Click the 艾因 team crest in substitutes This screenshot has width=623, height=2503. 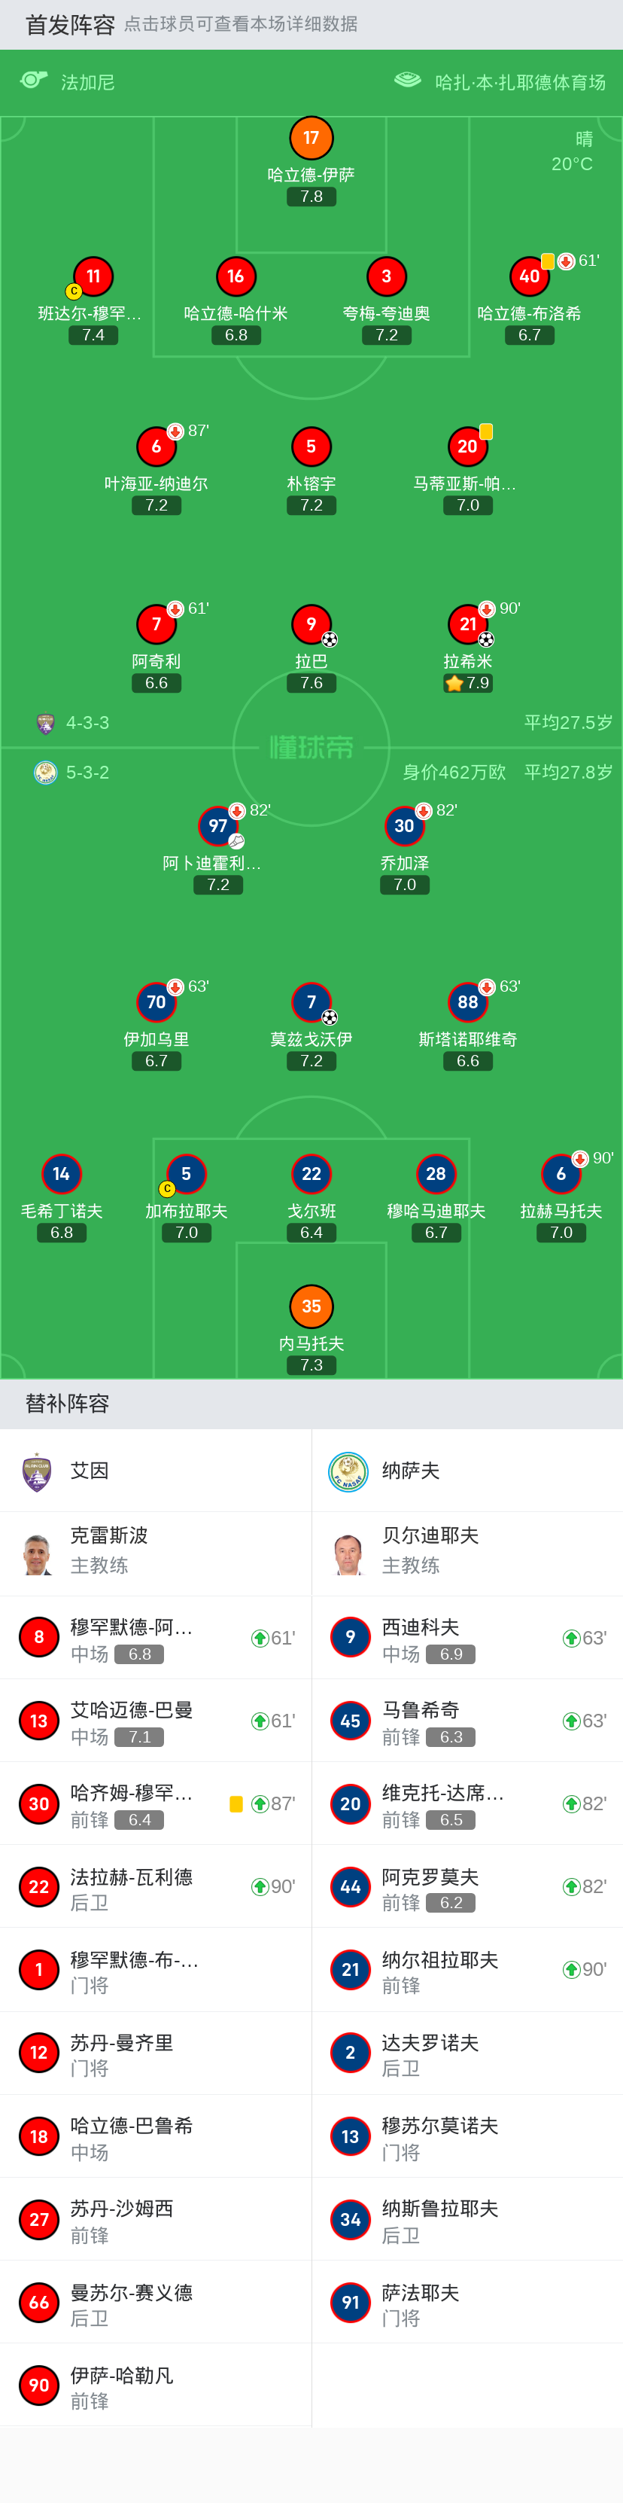[37, 1471]
